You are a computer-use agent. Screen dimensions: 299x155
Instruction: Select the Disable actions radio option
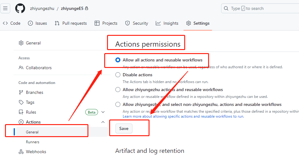[118, 75]
